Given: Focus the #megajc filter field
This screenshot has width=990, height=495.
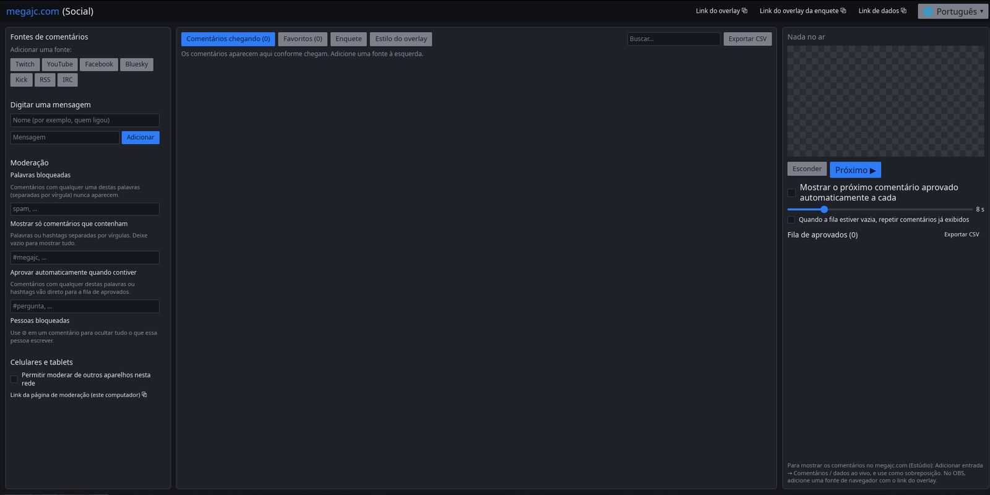Looking at the screenshot, I should point(85,257).
